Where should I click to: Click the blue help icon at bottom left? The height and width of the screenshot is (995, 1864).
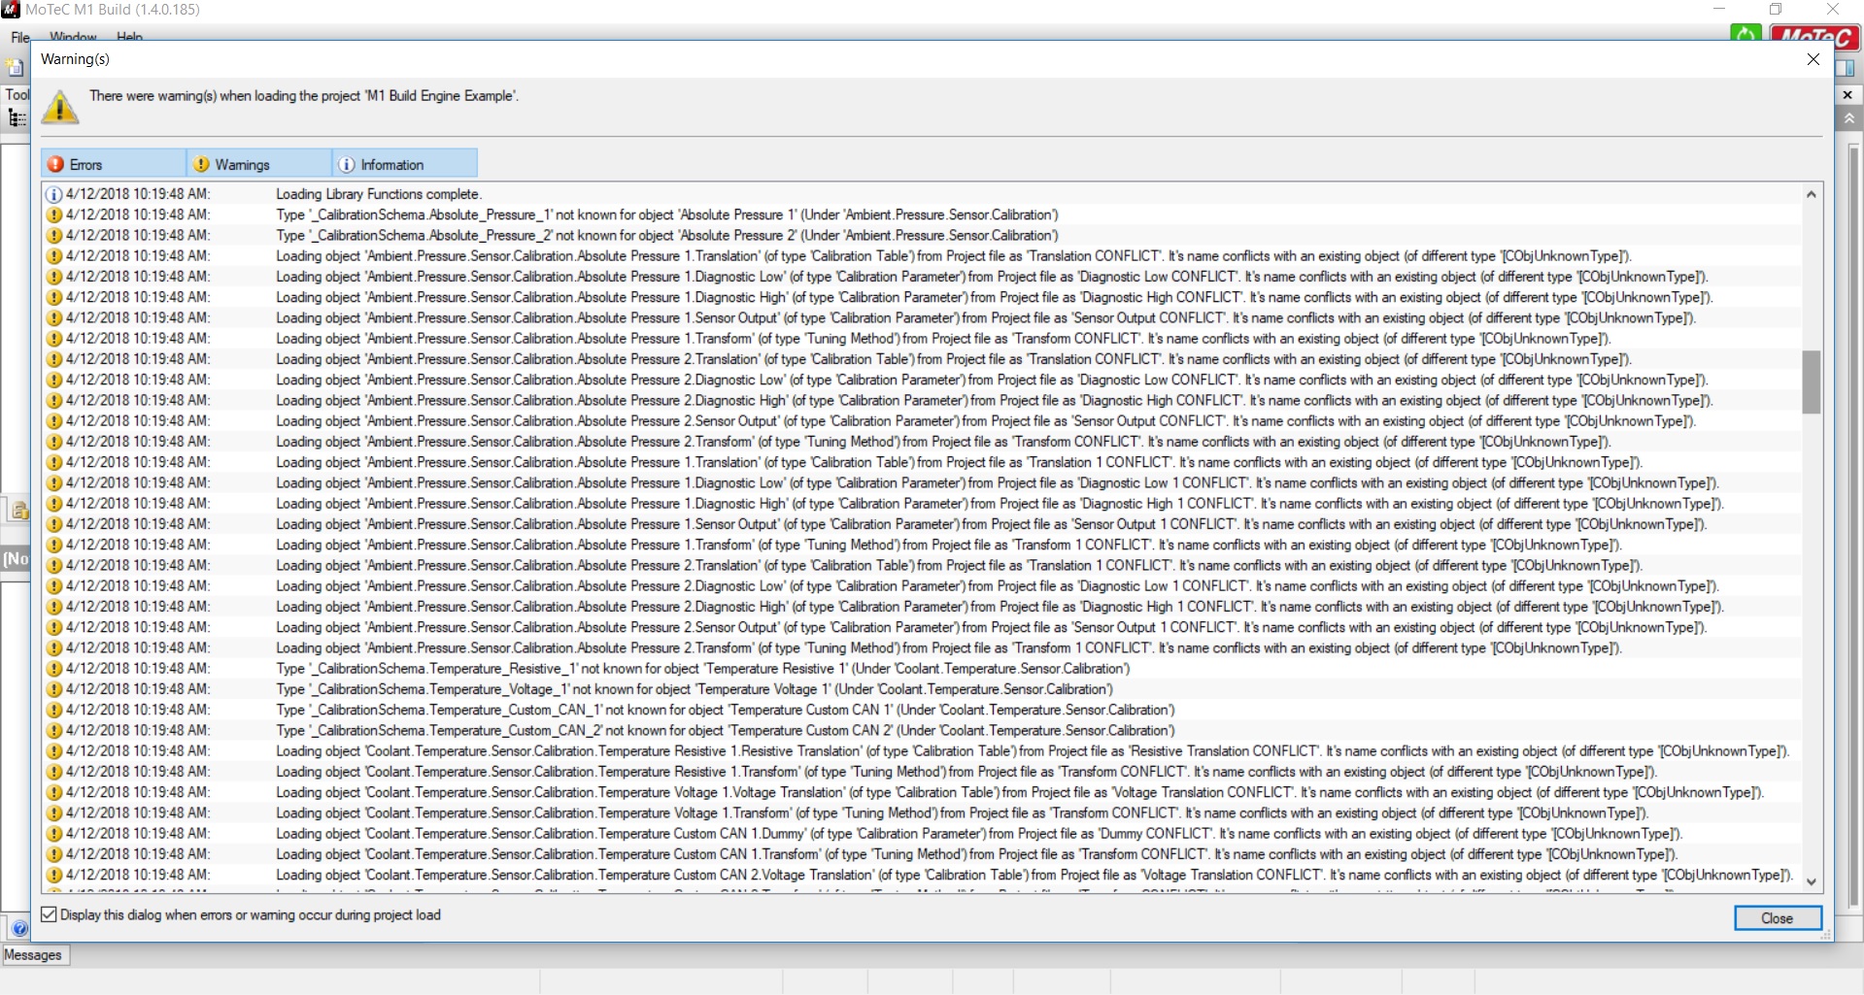coord(19,928)
